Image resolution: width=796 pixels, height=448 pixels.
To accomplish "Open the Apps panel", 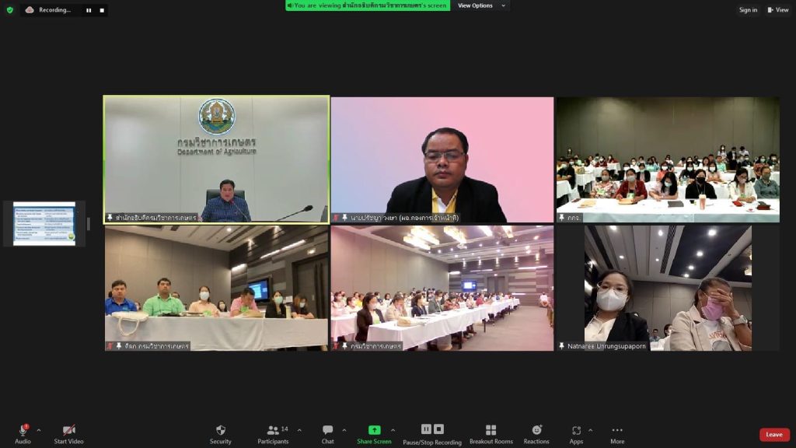I will 576,430.
